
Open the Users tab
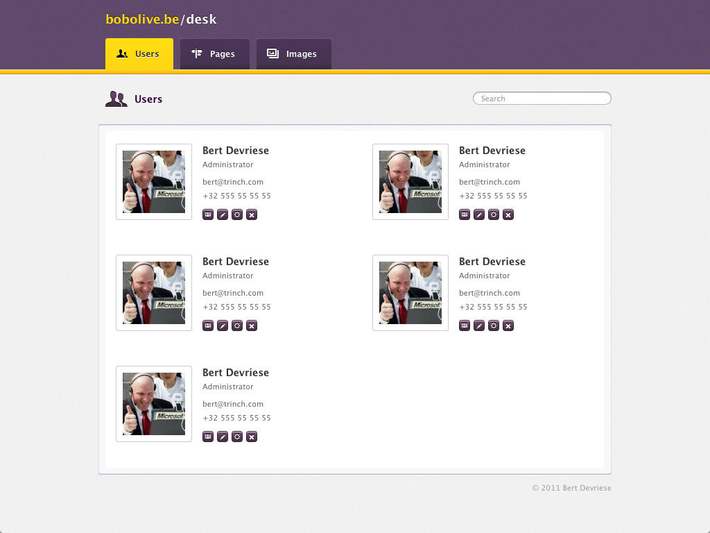[139, 54]
